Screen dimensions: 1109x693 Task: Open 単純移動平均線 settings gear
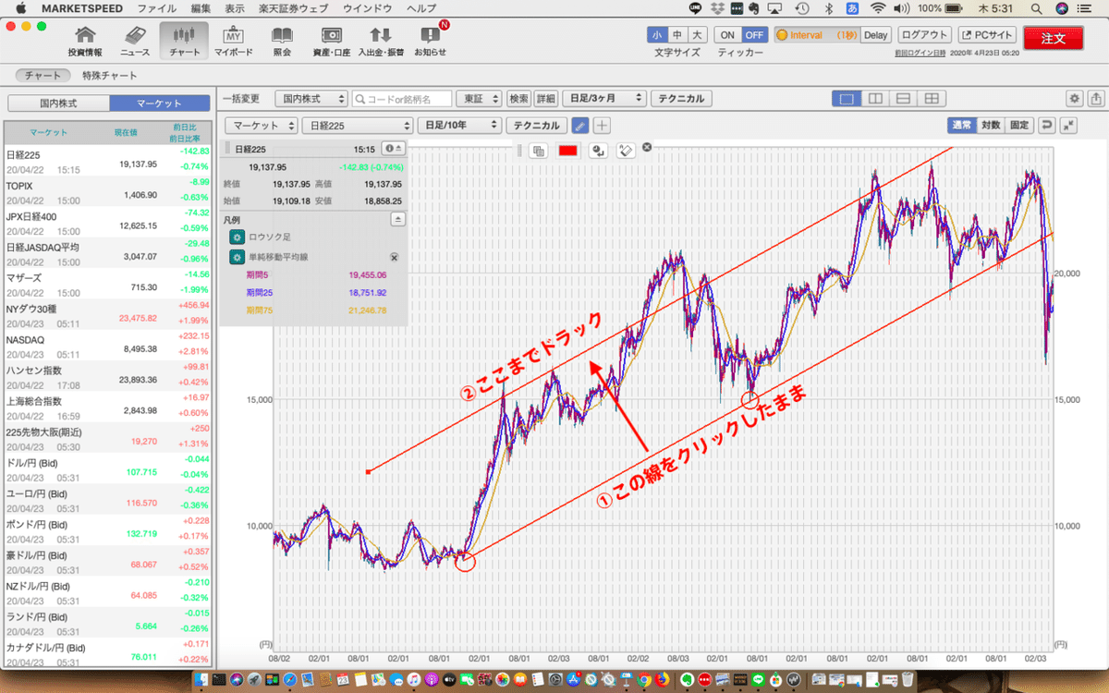click(x=236, y=258)
